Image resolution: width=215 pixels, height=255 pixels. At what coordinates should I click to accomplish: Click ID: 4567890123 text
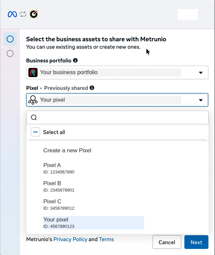pyautogui.click(x=59, y=226)
